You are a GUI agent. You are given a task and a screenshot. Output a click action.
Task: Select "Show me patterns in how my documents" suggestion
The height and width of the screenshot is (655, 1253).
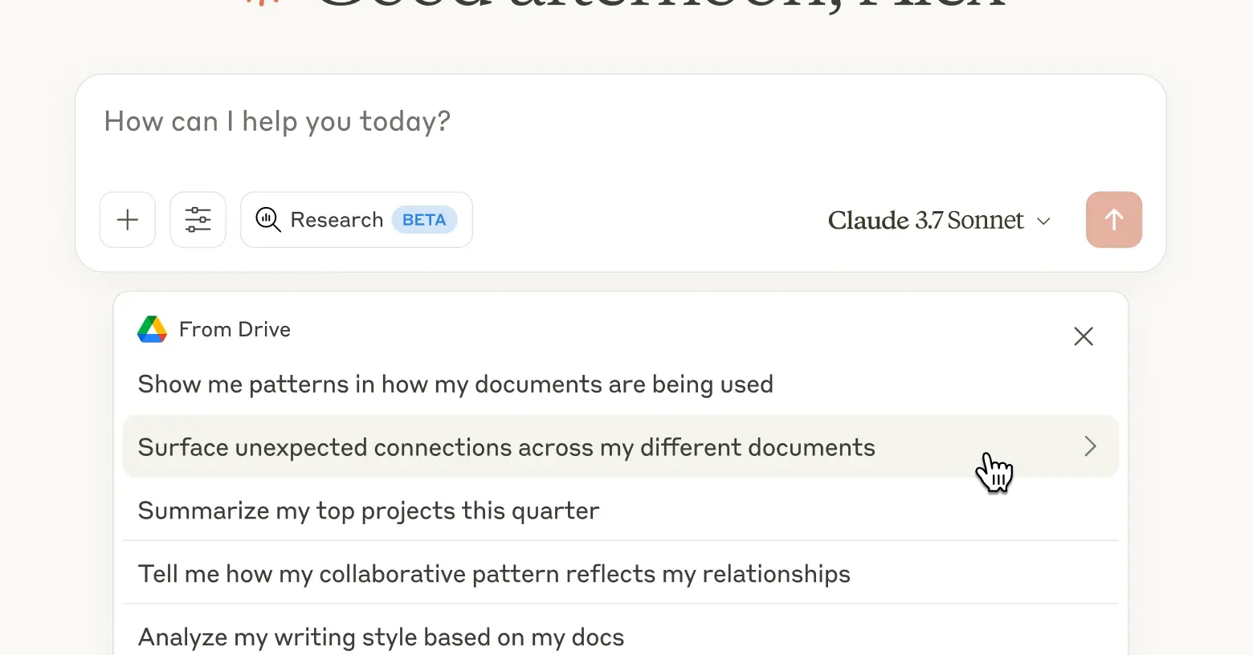tap(455, 384)
